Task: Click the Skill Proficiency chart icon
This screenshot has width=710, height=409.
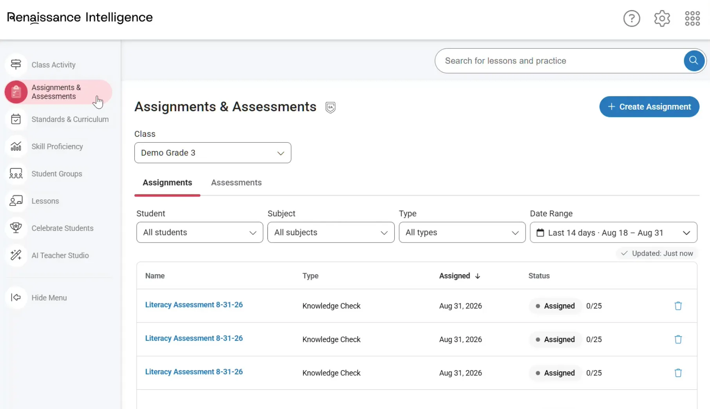Action: click(x=16, y=147)
